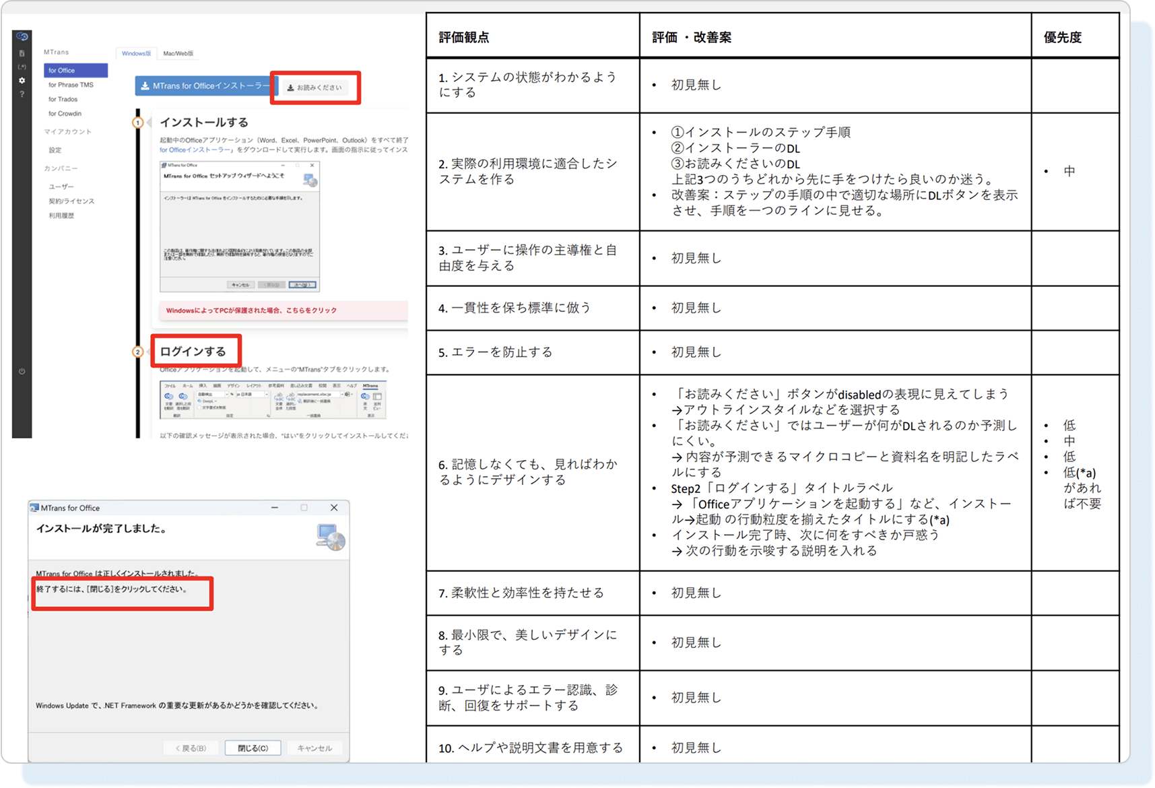Click the インストールが完了しました。 heading

101,529
